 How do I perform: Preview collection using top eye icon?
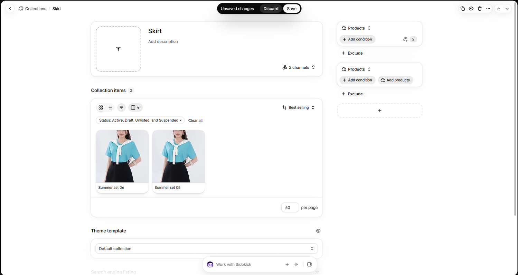[x=471, y=9]
